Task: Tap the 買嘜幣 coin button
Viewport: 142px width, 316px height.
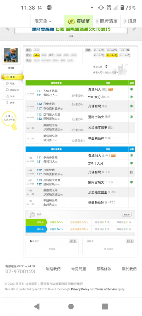Action: (79, 21)
